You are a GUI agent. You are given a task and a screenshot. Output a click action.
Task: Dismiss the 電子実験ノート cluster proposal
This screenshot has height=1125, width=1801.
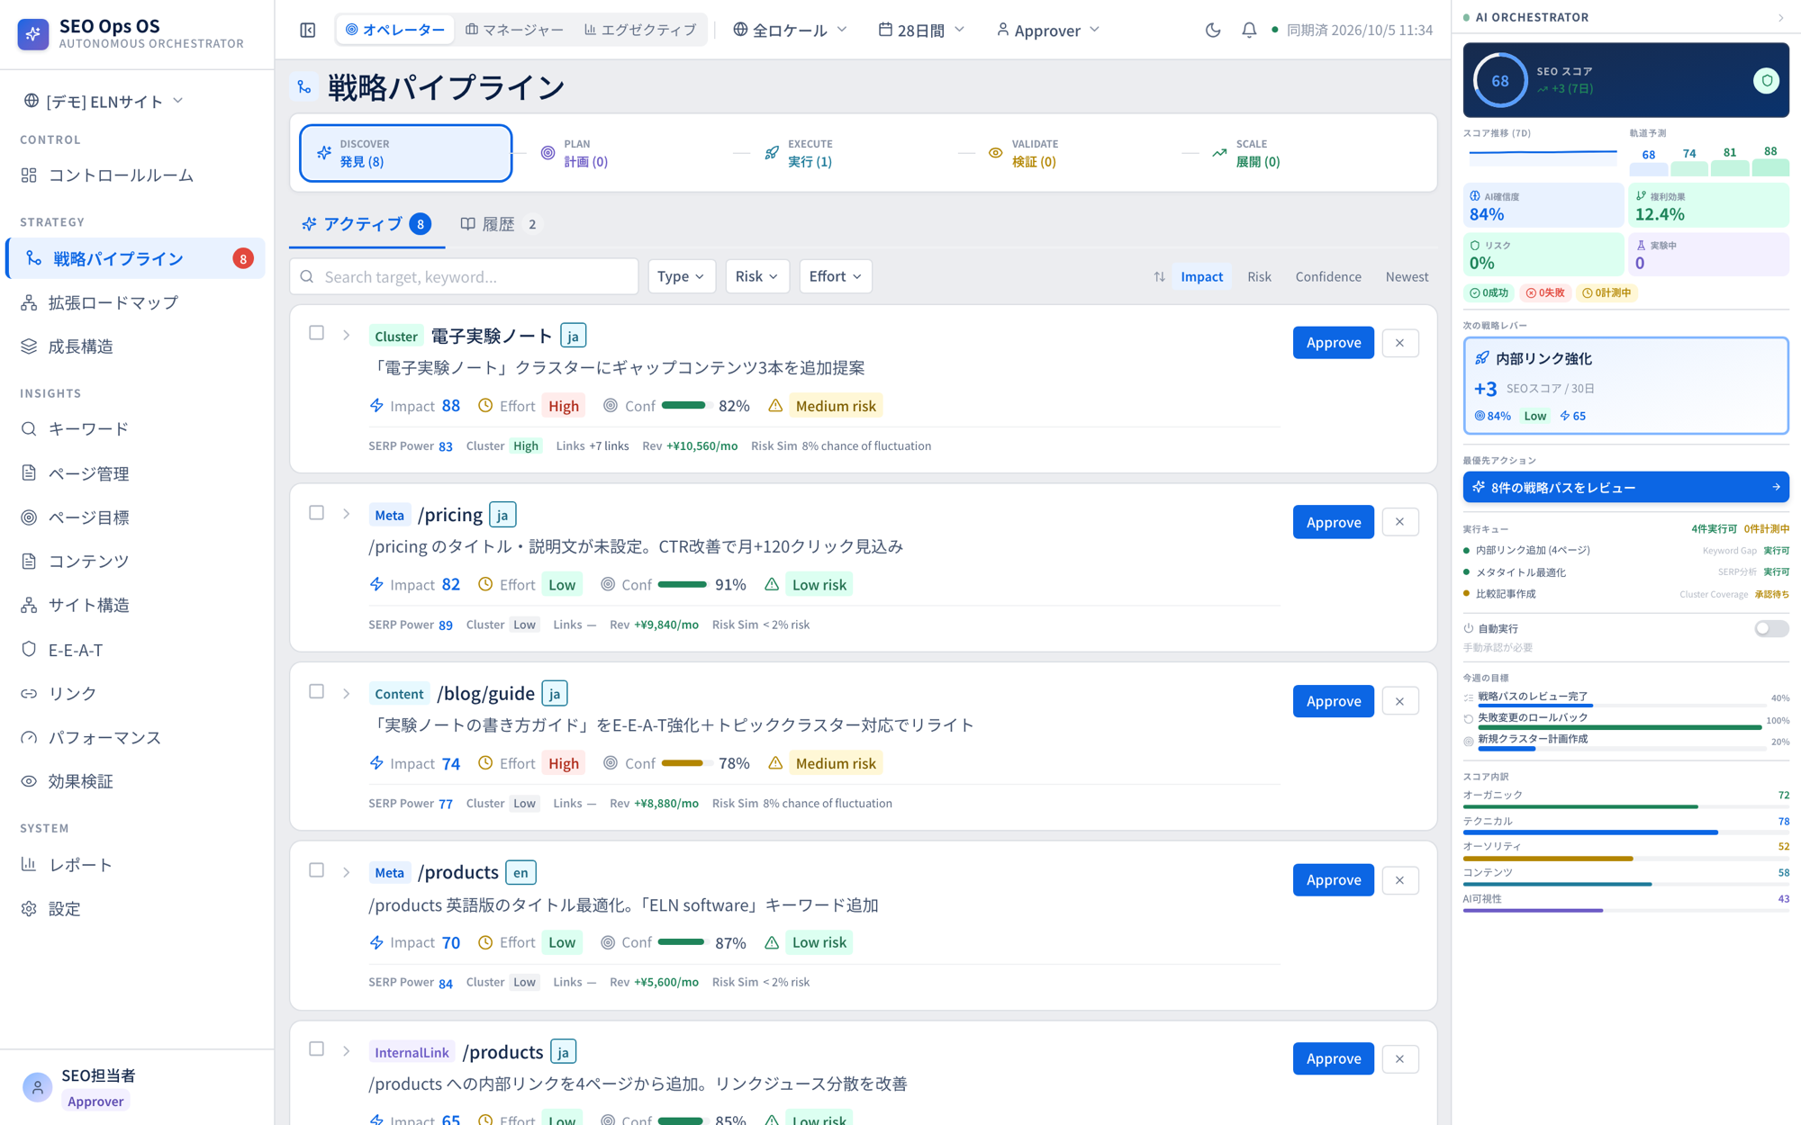(x=1399, y=343)
